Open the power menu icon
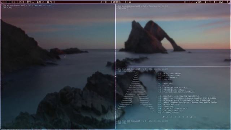 (x=227, y=2)
